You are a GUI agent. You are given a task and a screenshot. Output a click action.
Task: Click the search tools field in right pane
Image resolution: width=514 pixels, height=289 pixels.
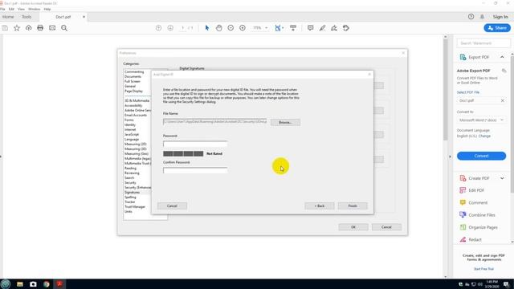[483, 43]
